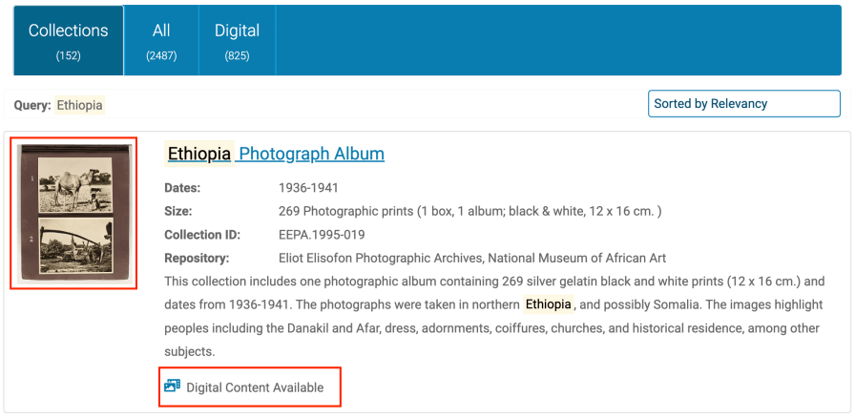855x418 pixels.
Task: Click the highlighted Ethiopia in the description
Action: click(x=548, y=303)
